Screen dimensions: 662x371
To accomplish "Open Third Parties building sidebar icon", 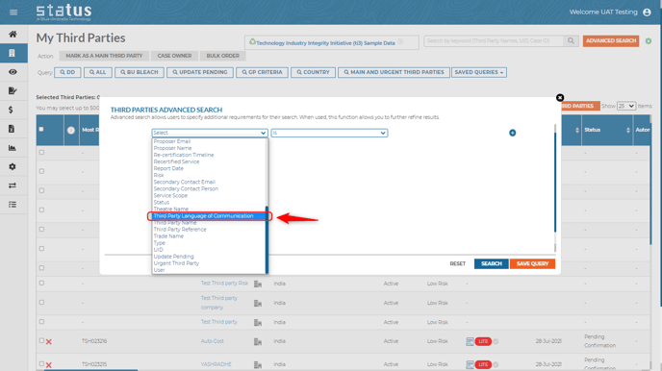I will [13, 53].
